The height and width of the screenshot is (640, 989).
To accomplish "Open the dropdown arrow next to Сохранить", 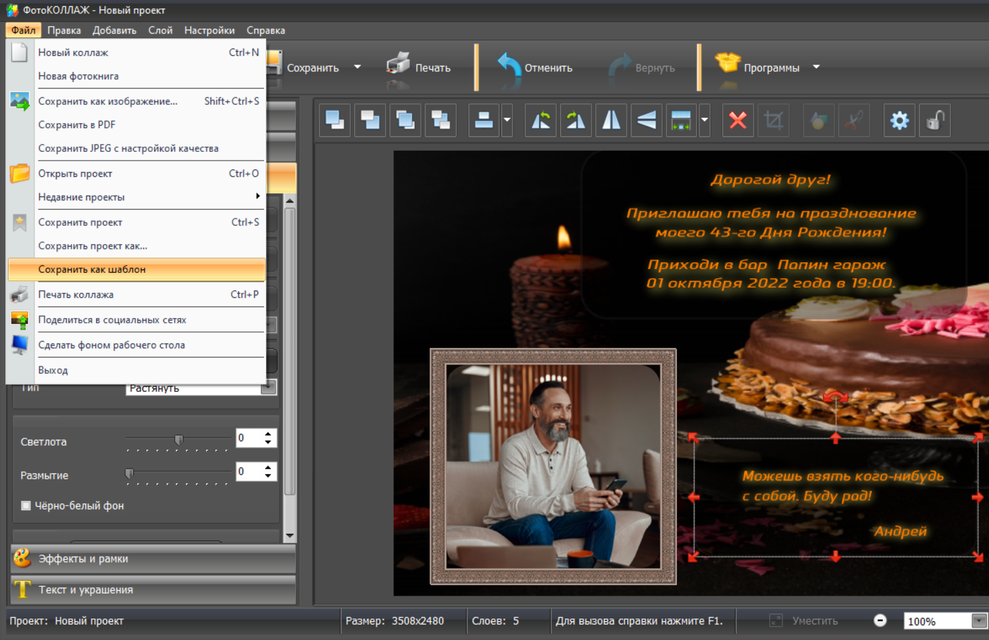I will [x=358, y=67].
